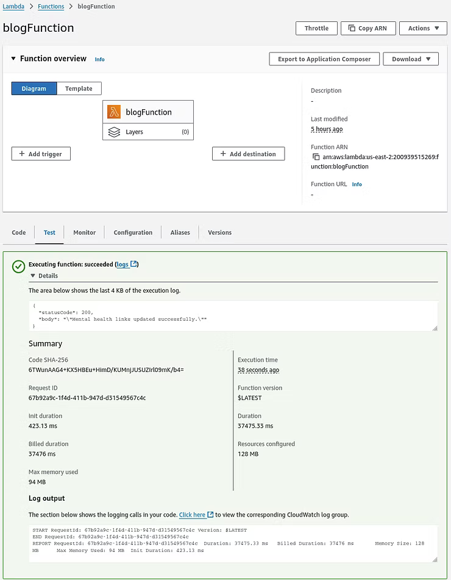Switch to the Diagram view
Image resolution: width=451 pixels, height=580 pixels.
click(34, 88)
